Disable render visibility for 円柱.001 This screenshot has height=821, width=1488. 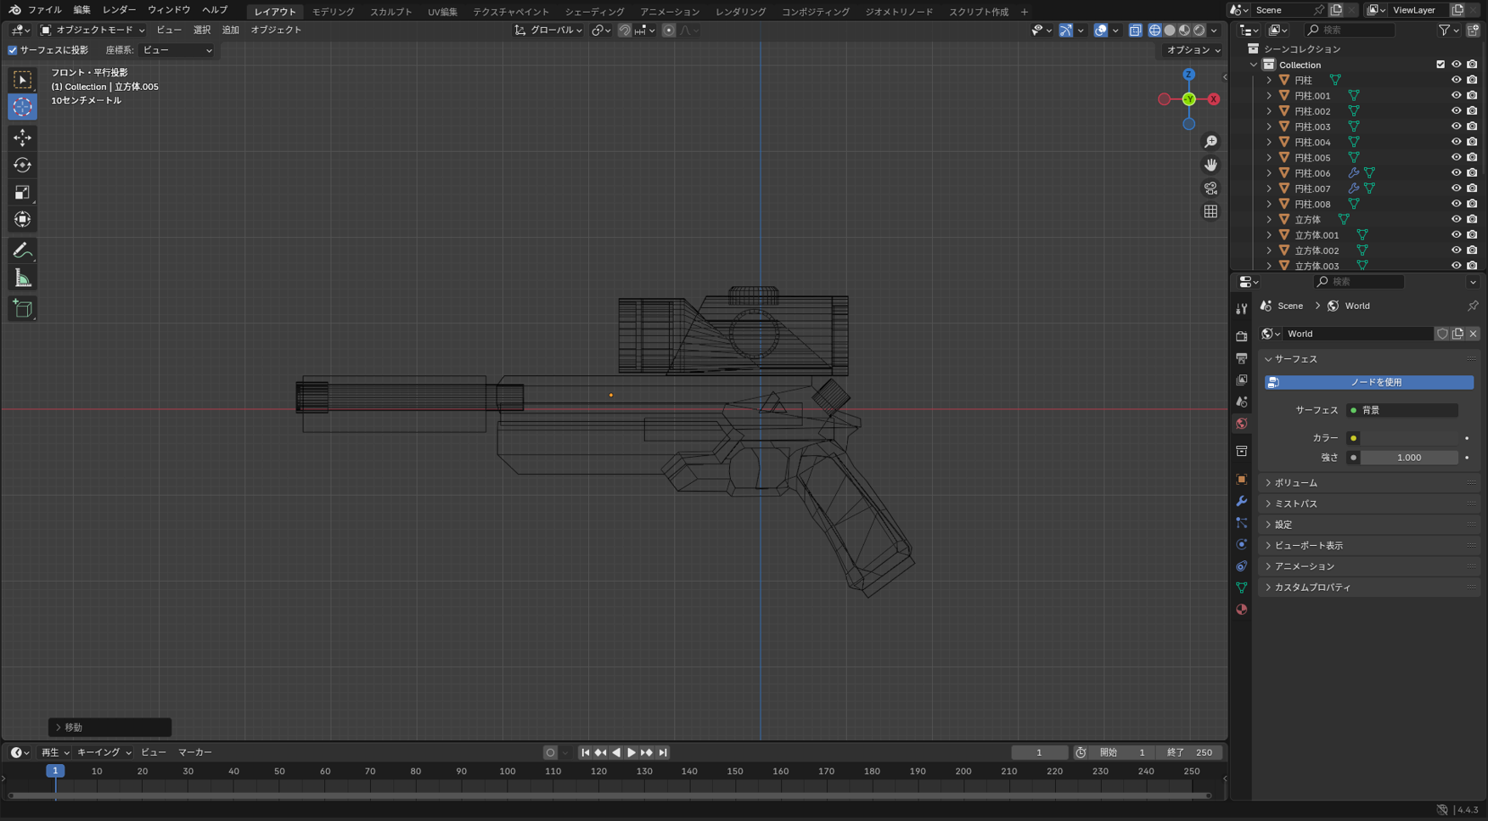pos(1471,95)
